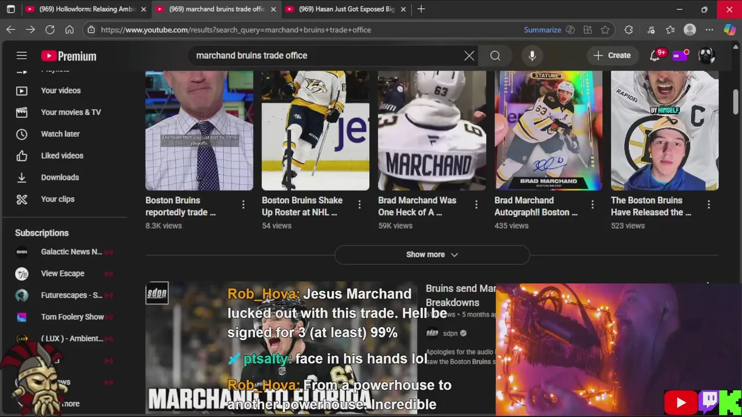Go forward with the browser forward arrow

click(30, 30)
